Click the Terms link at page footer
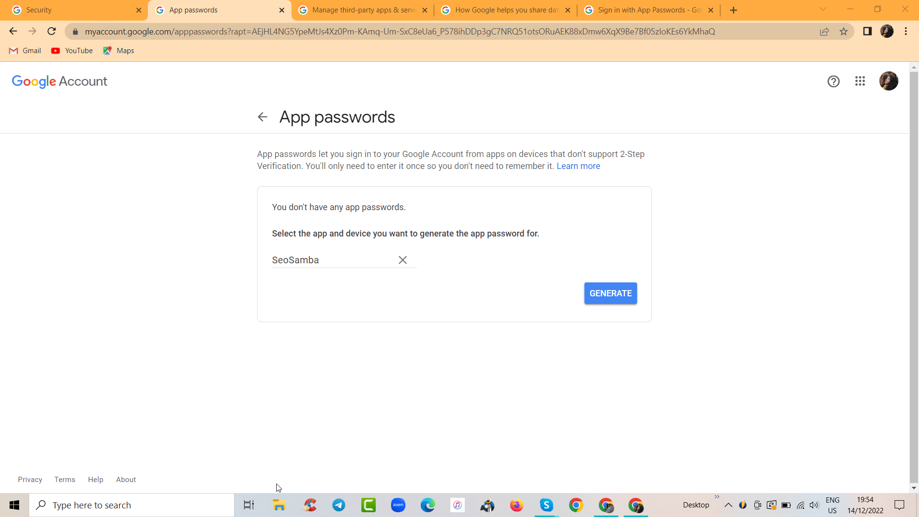The width and height of the screenshot is (919, 517). point(65,479)
